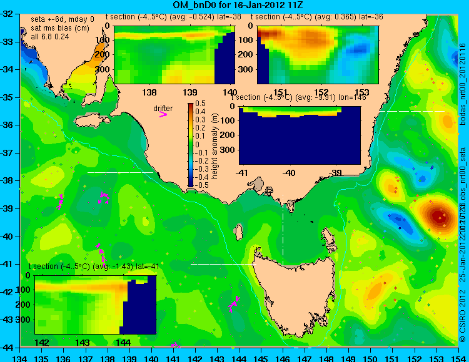Viewport: 469px width, 362px height.
Task: Click the '134' longitude axis label
Action: pyautogui.click(x=21, y=358)
